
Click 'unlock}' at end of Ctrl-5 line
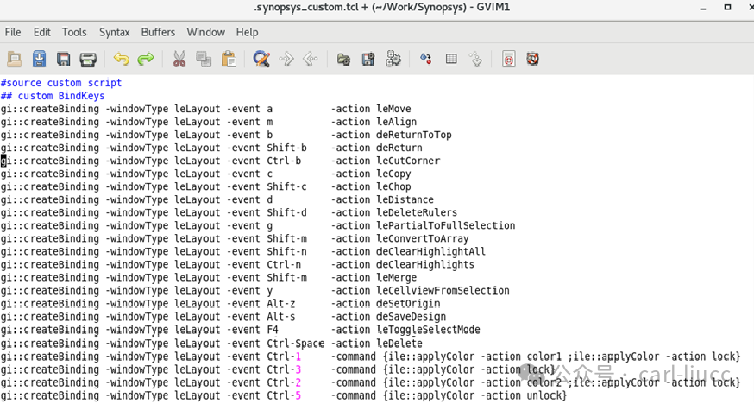tap(547, 395)
